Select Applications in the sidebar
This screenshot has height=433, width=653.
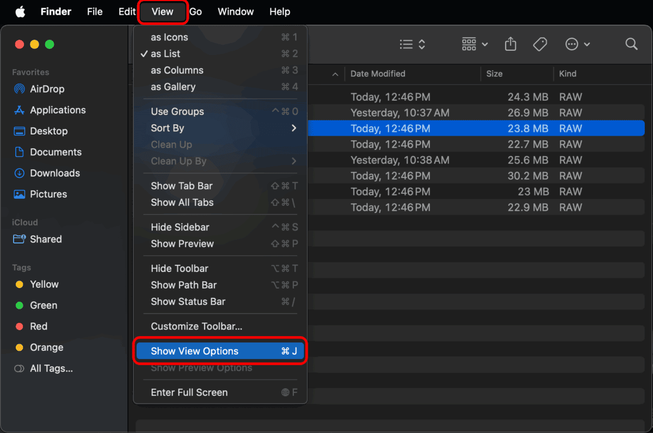click(58, 110)
